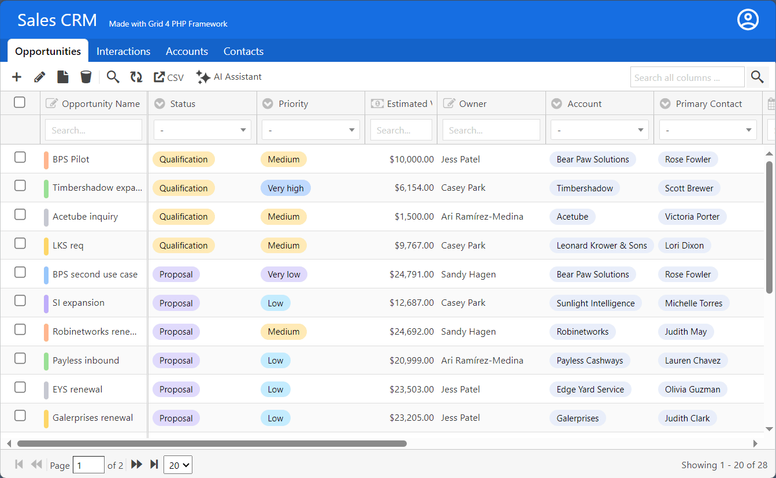Open the rows-per-page dropdown showing 20

pyautogui.click(x=178, y=465)
